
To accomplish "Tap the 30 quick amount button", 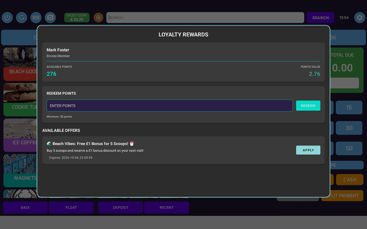I will coord(349,128).
